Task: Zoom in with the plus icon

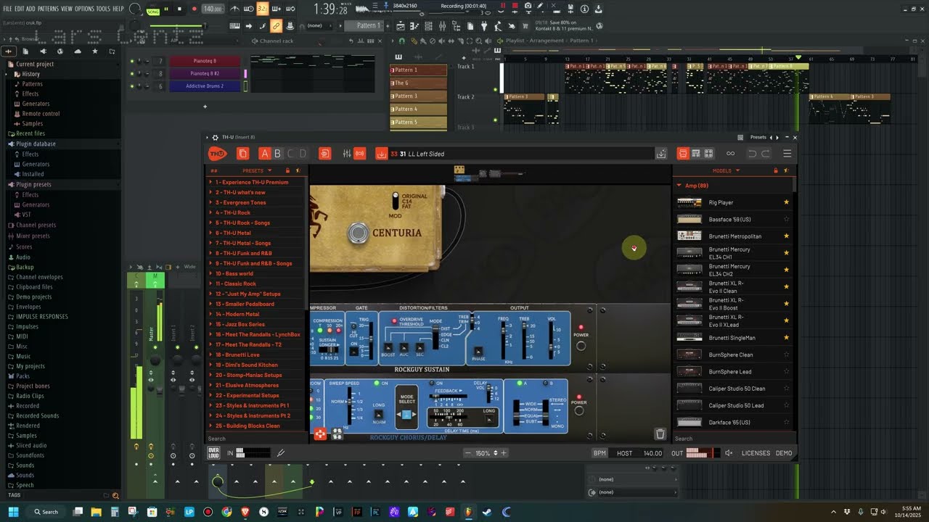Action: pos(504,453)
